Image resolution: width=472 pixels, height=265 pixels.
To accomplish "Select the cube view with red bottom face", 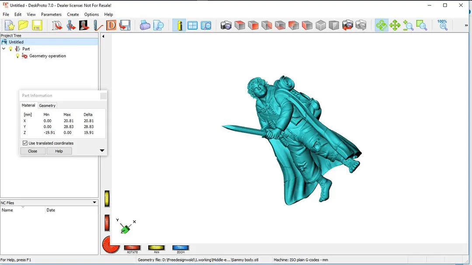I will click(x=280, y=25).
